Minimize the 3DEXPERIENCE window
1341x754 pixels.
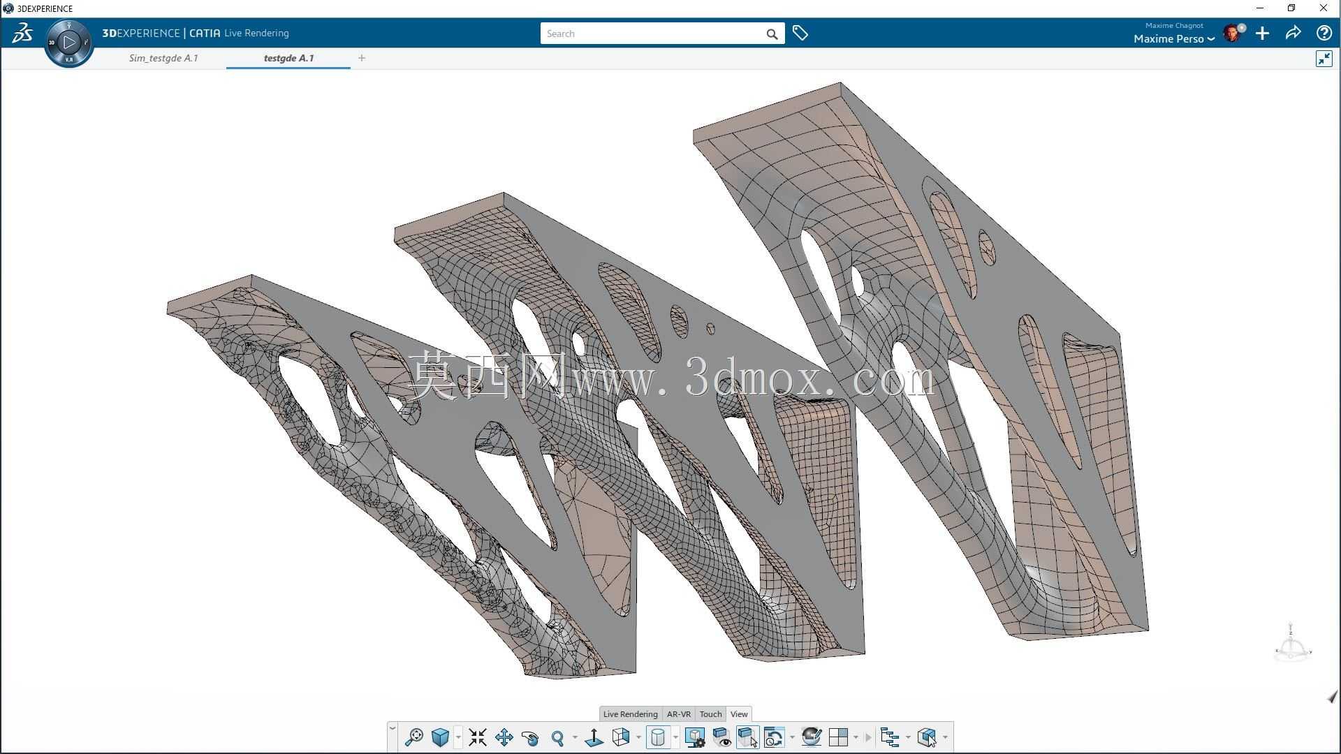coord(1260,8)
